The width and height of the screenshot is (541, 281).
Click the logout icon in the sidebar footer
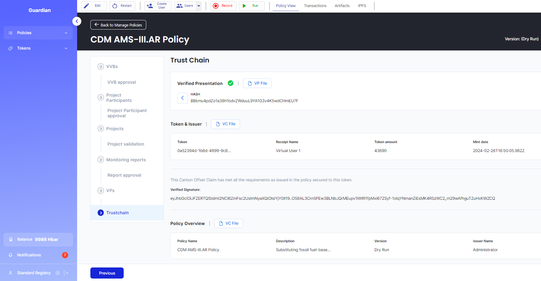tap(66, 273)
